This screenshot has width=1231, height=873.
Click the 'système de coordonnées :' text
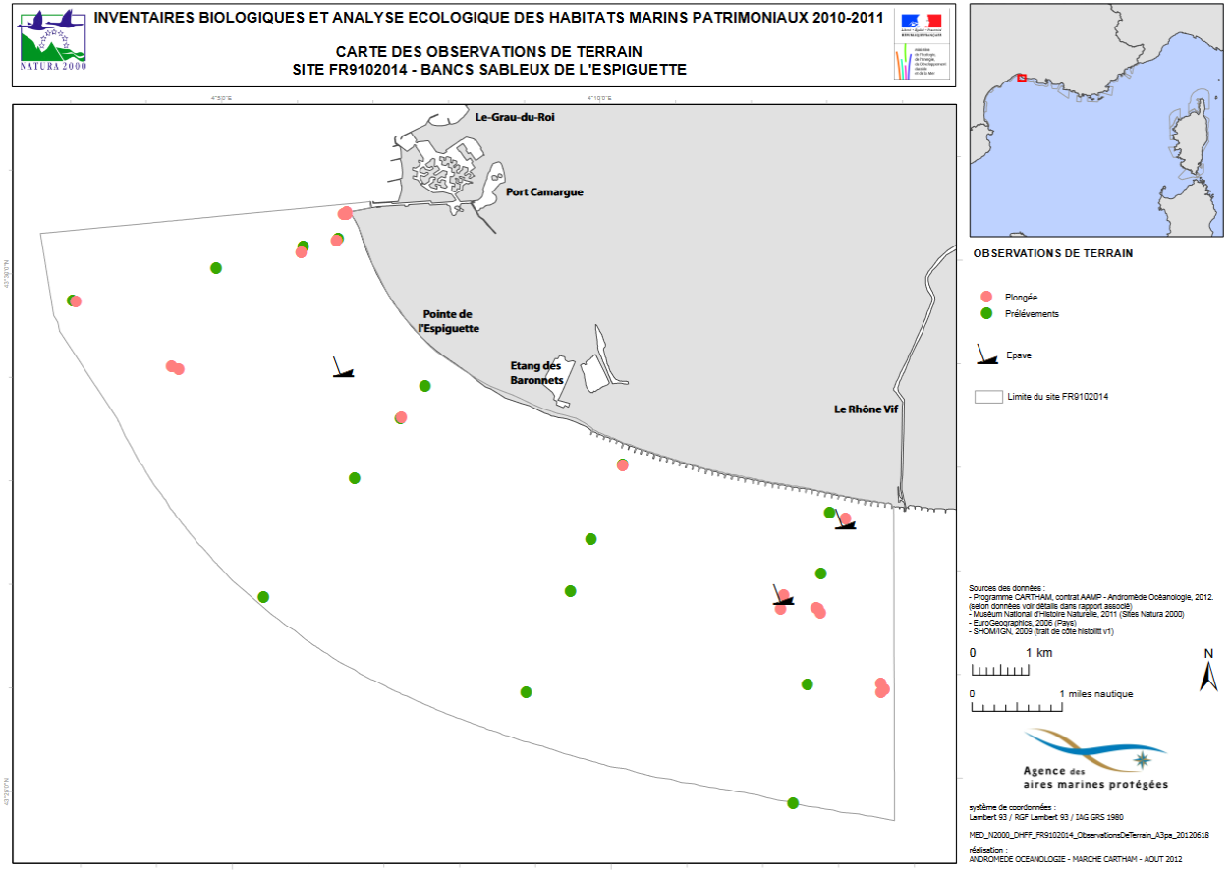(1010, 806)
